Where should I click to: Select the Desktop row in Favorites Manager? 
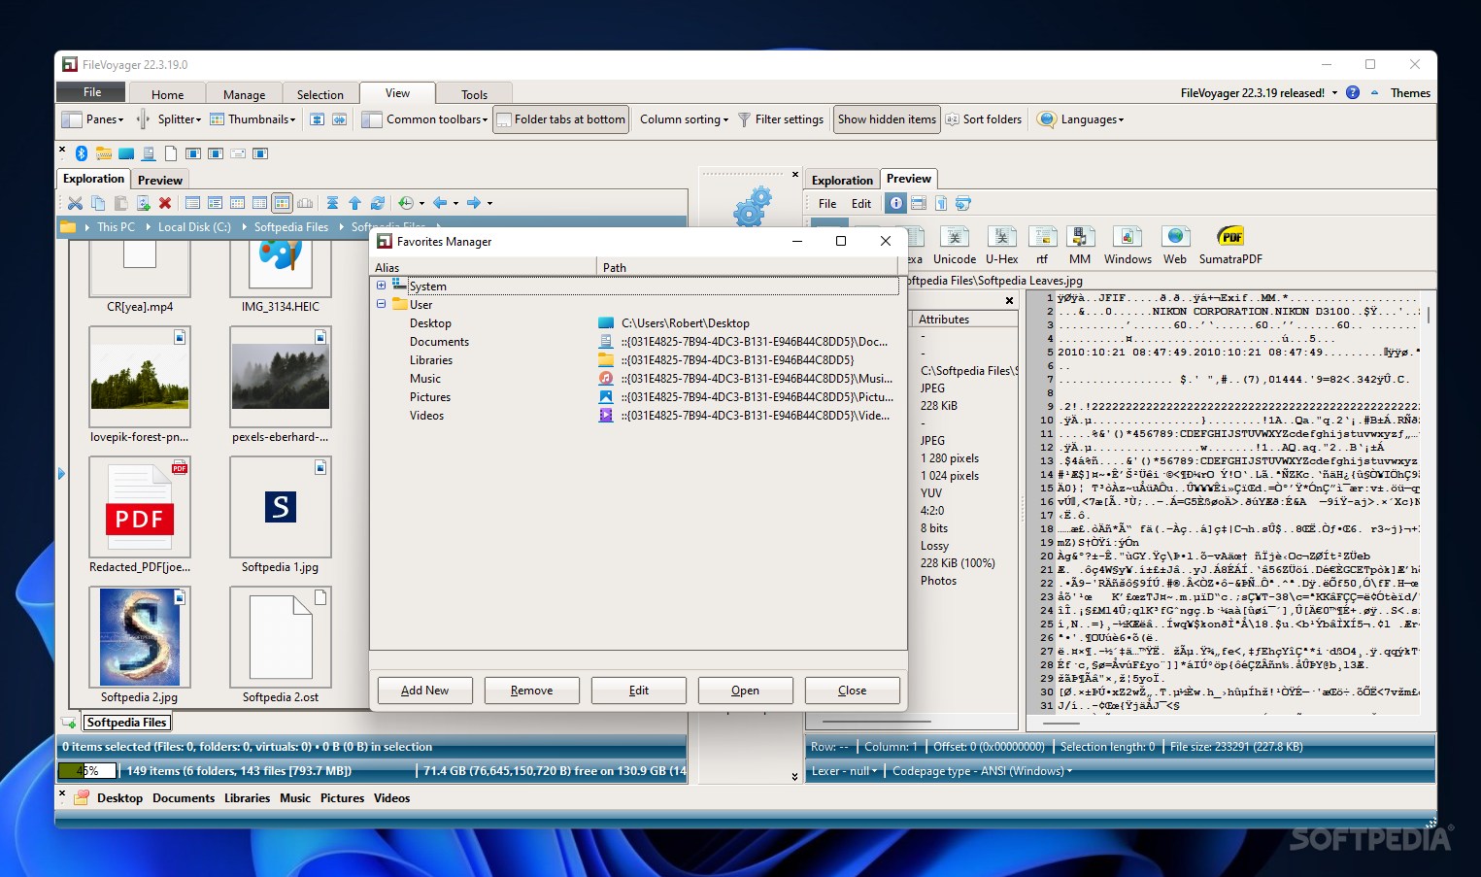tap(635, 322)
